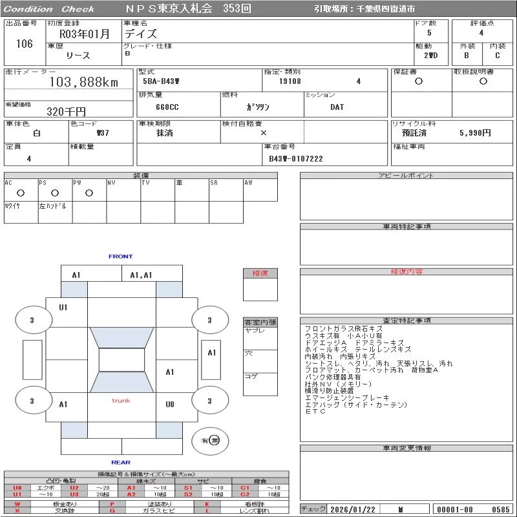This screenshot has height=517, width=517.
Task: Select the red 修復 box header
Action: click(260, 273)
